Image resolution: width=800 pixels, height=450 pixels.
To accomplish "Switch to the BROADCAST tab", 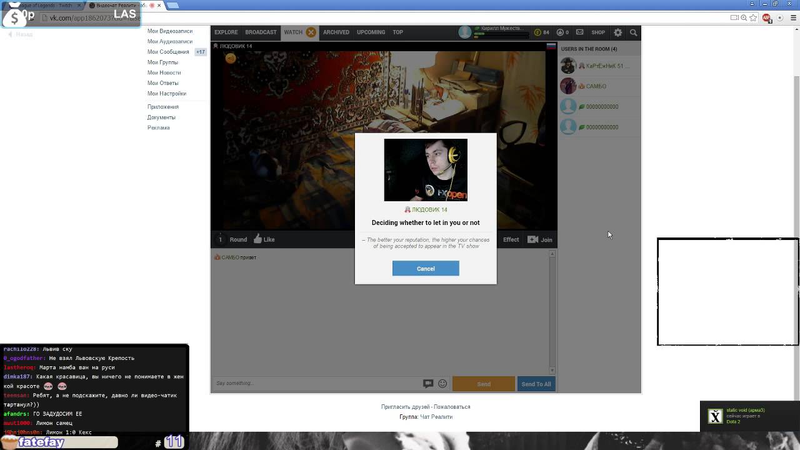I will click(x=261, y=32).
